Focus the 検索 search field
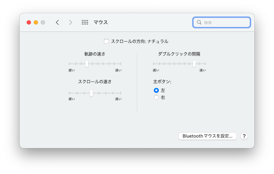This screenshot has height=174, width=274. [x=222, y=22]
